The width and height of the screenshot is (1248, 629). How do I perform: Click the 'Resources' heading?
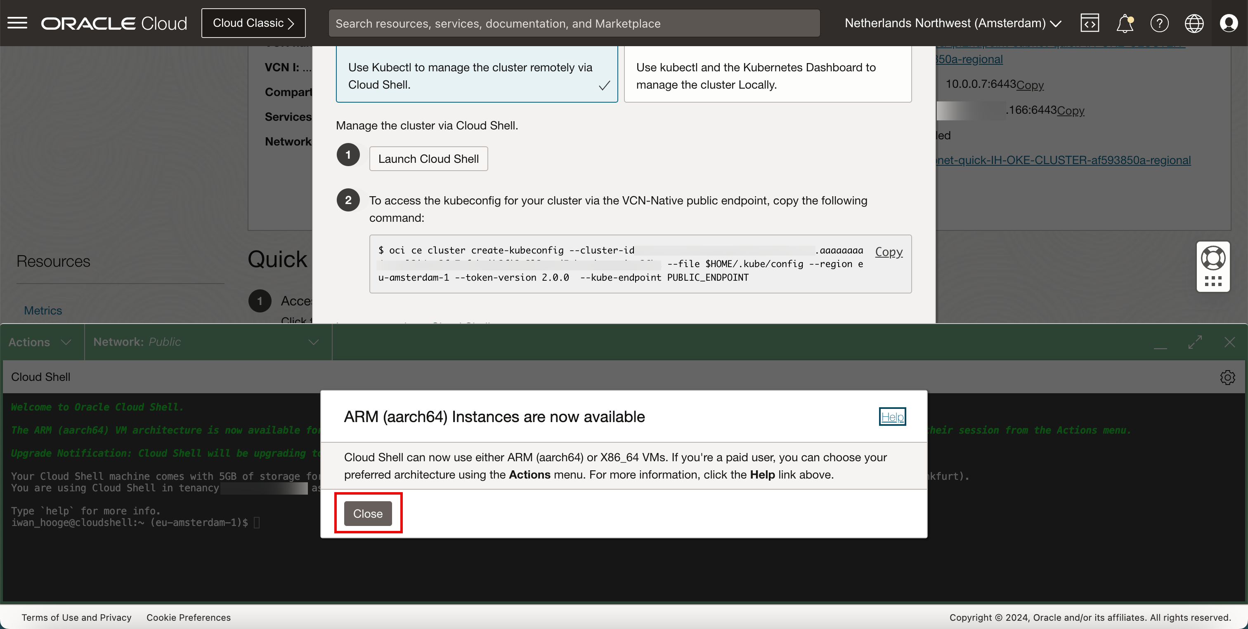click(53, 261)
